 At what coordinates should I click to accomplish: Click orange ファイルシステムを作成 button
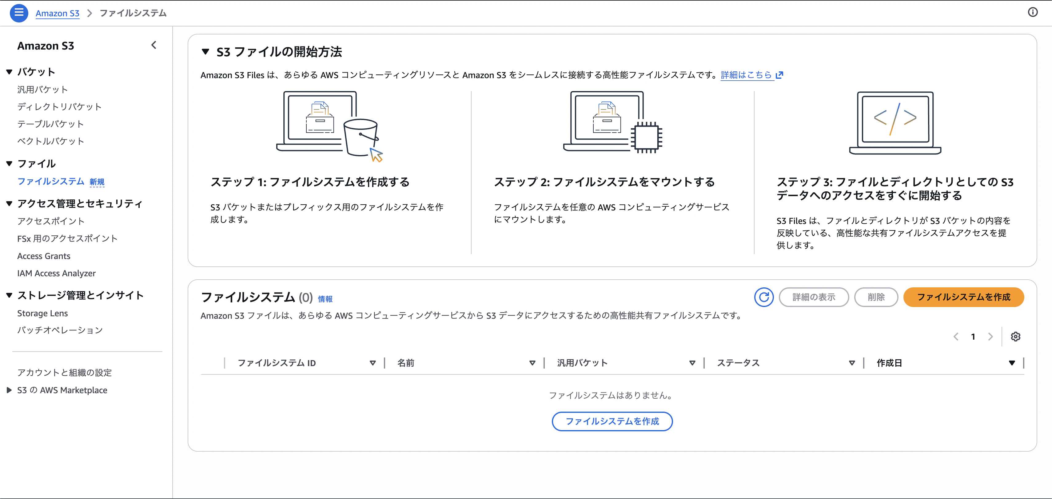tap(963, 297)
